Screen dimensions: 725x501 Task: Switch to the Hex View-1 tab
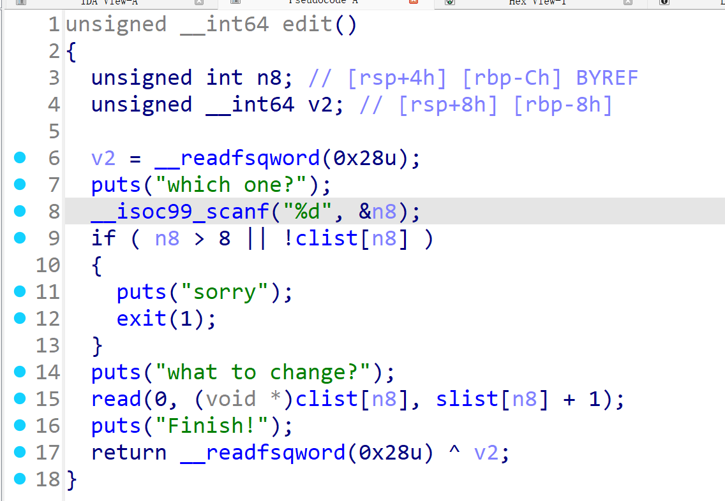coord(537,3)
